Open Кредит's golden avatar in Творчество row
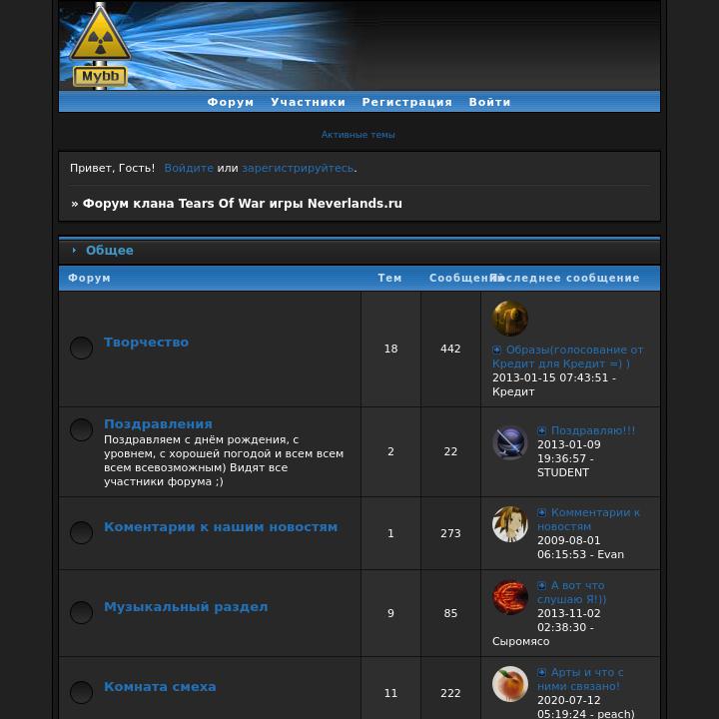Viewport: 719px width, 719px height. pos(510,319)
